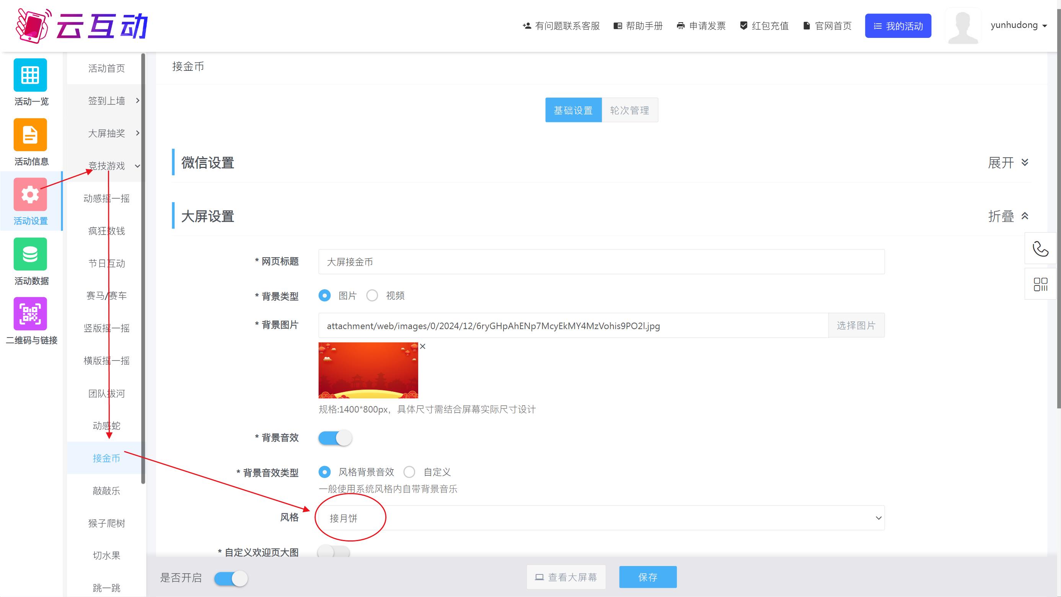Click the QR code icon on right edge
Image resolution: width=1061 pixels, height=597 pixels.
[x=1040, y=284]
